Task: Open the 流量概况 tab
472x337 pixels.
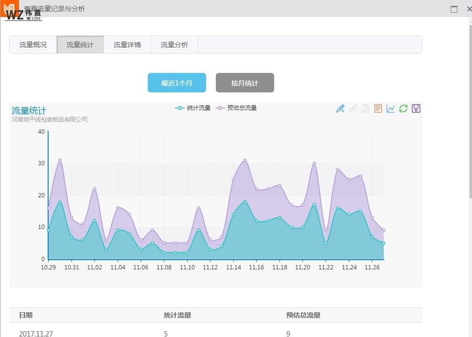Action: point(33,45)
